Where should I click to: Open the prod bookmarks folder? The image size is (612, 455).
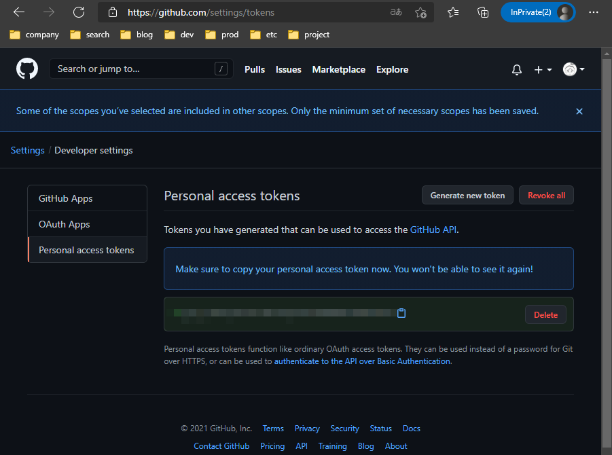[222, 35]
